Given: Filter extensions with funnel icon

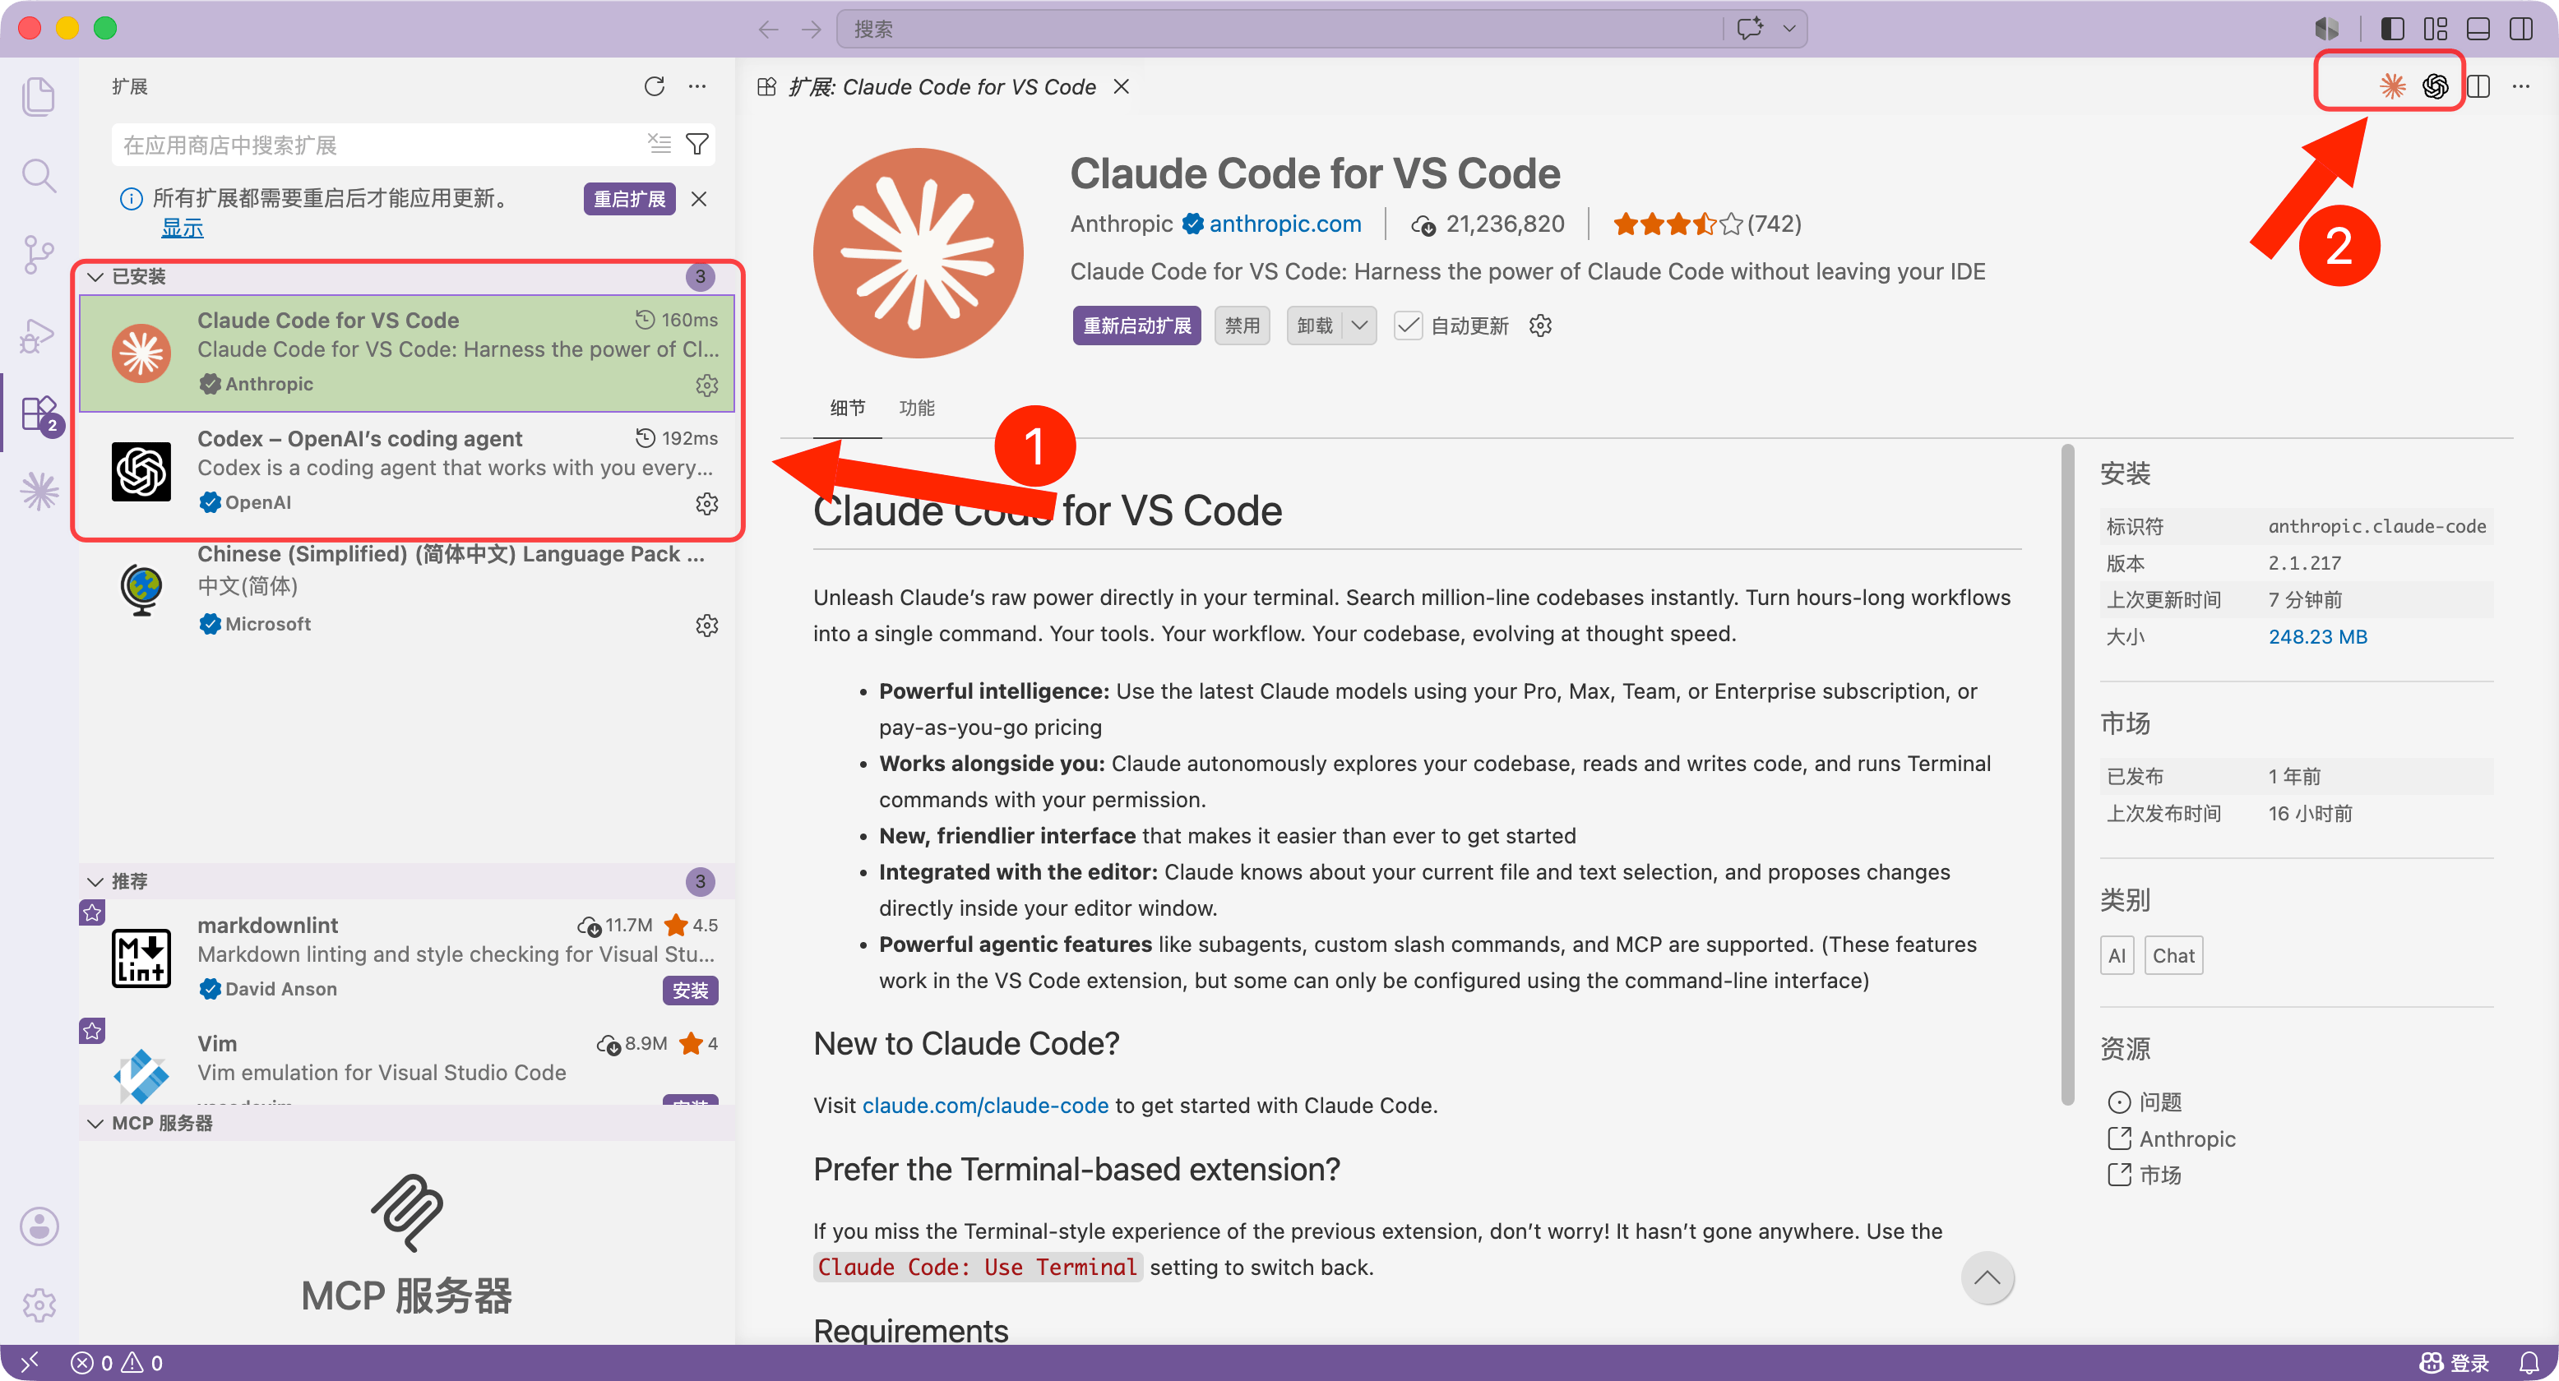Looking at the screenshot, I should [697, 144].
